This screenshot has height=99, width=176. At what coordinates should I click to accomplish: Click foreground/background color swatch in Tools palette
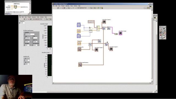click(x=161, y=37)
